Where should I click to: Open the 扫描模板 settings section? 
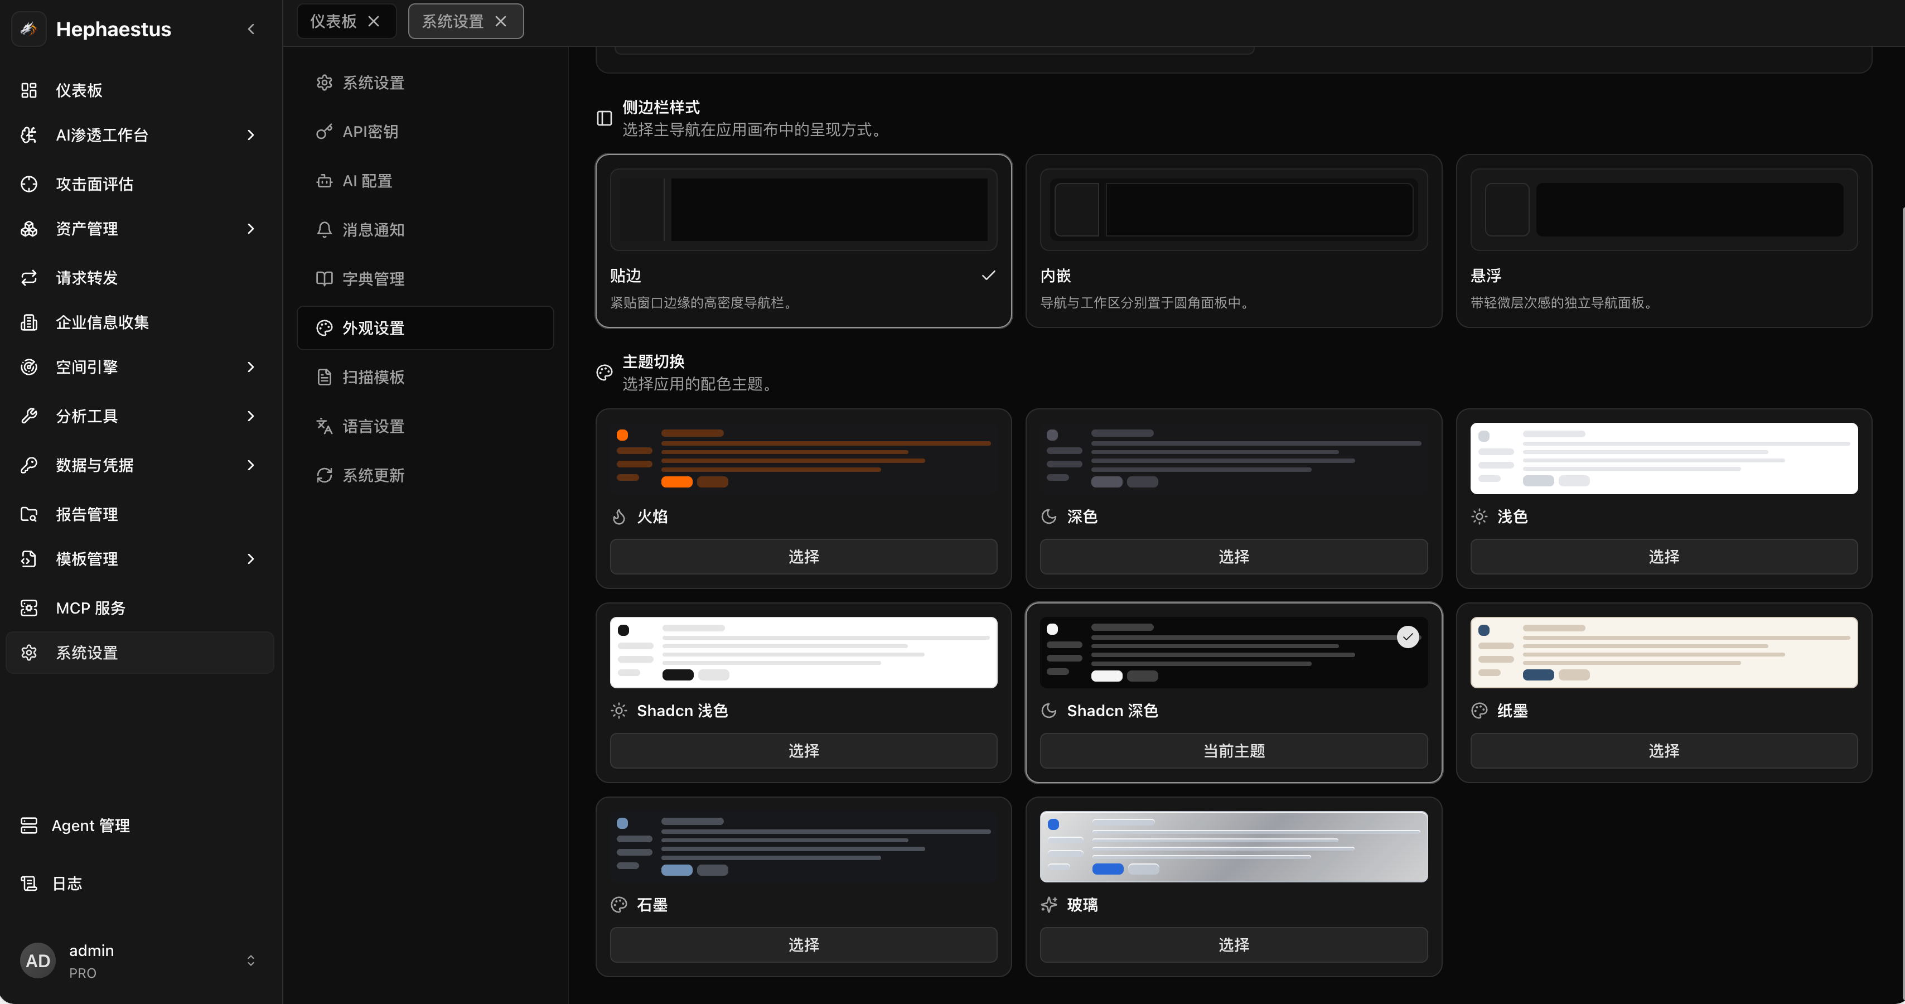click(425, 377)
